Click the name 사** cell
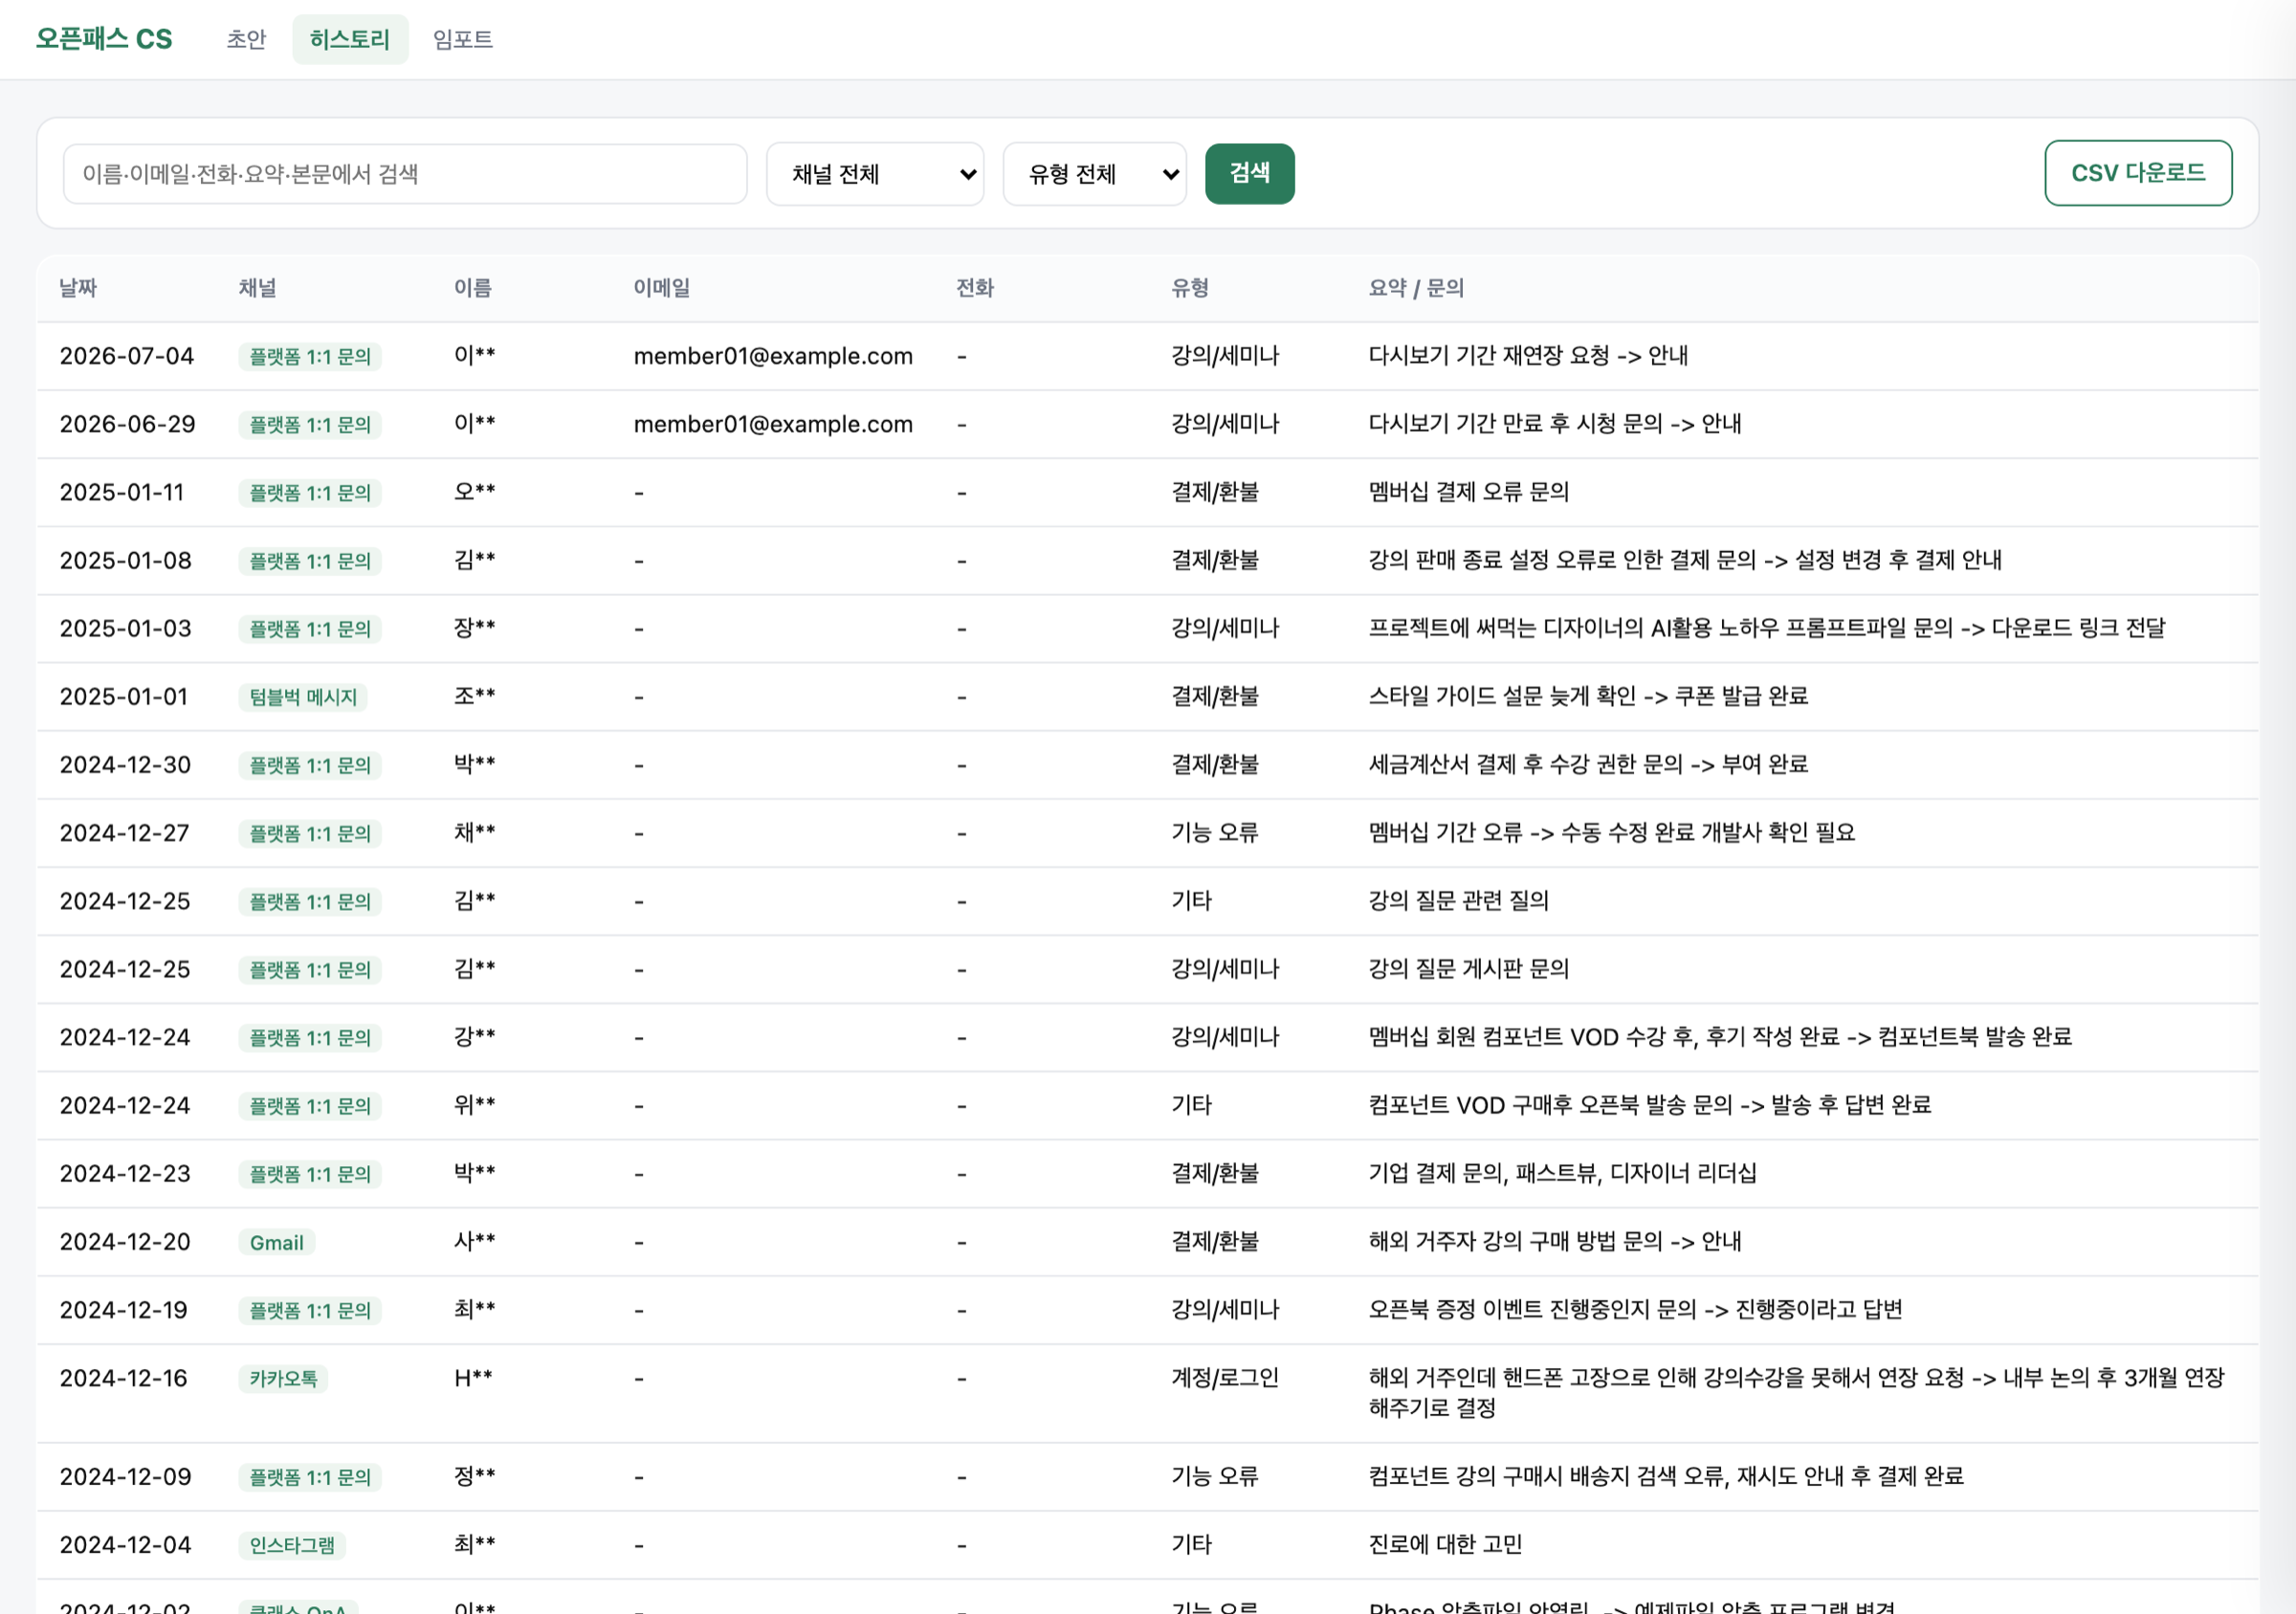The width and height of the screenshot is (2296, 1614). pos(475,1241)
